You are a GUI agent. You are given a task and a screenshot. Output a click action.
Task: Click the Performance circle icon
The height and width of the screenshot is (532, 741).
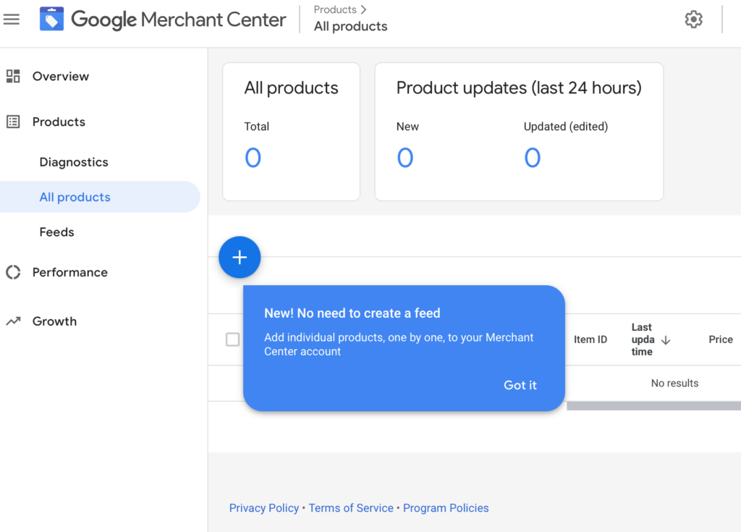coord(13,272)
